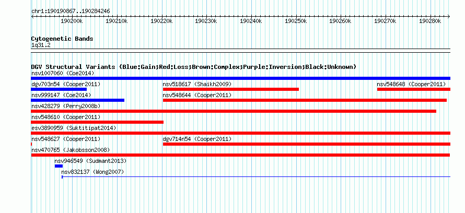
Task: Select the red nsv470765 loss bar
Action: (240, 155)
